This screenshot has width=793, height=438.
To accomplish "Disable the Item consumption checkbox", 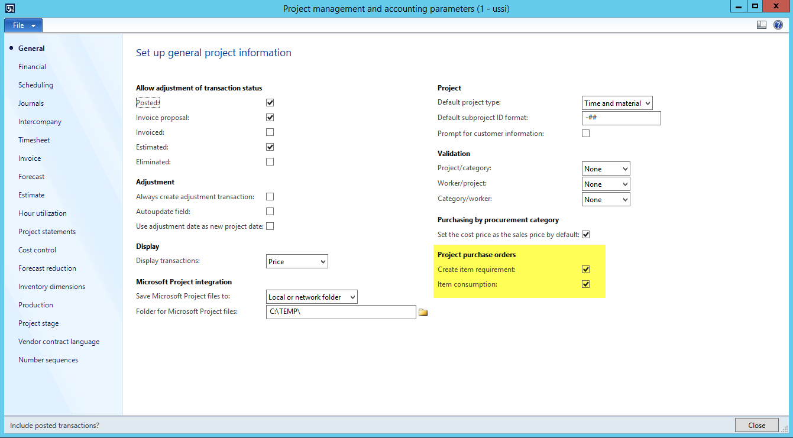I will (x=586, y=284).
